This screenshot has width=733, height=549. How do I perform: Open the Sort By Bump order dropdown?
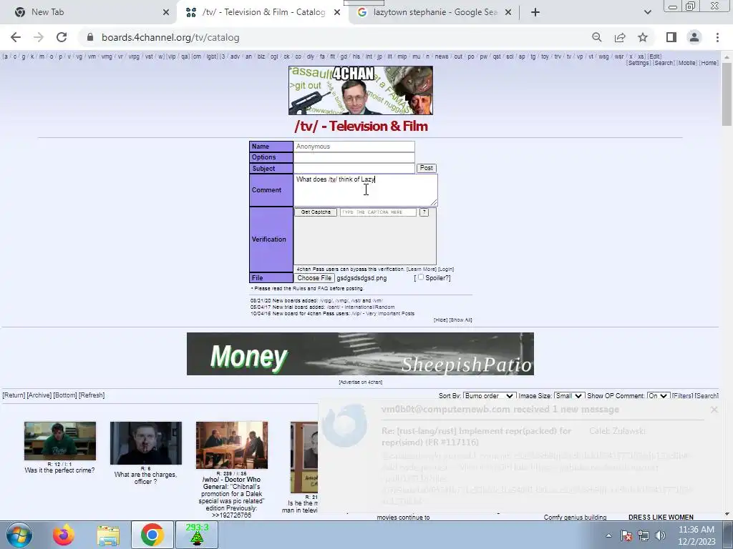490,396
